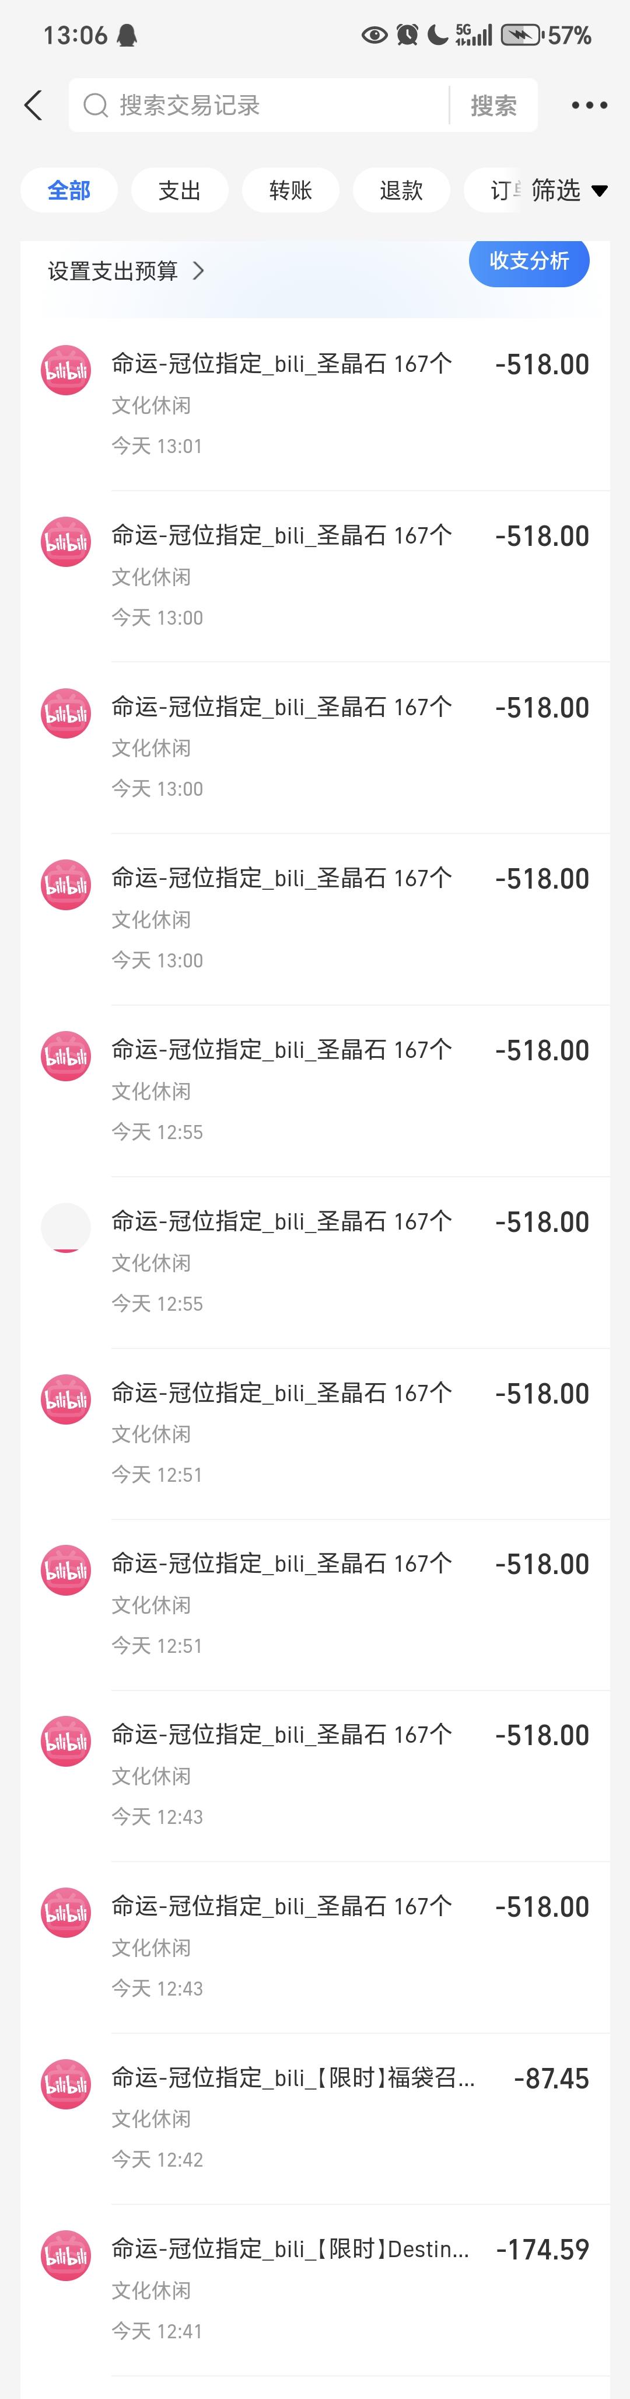Select the 全部 tab
Viewport: 630px width, 2399px height.
69,190
